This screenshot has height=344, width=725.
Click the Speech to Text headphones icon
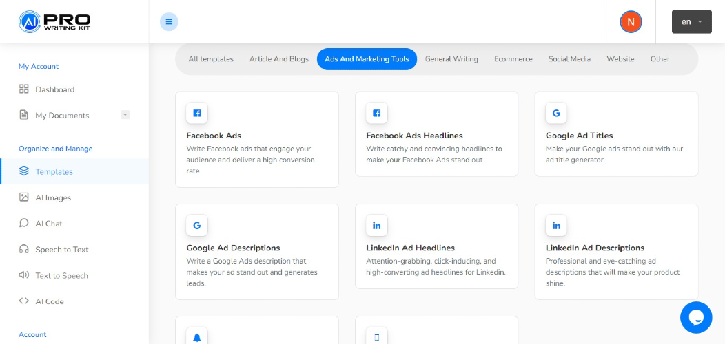pos(24,249)
